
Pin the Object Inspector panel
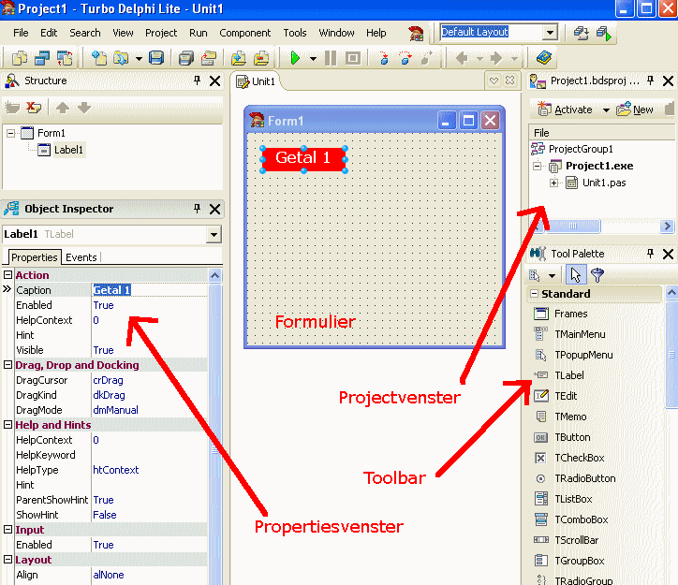(198, 209)
